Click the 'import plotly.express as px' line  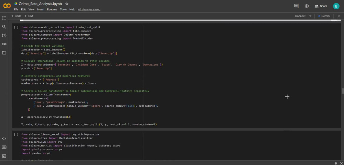(42, 150)
